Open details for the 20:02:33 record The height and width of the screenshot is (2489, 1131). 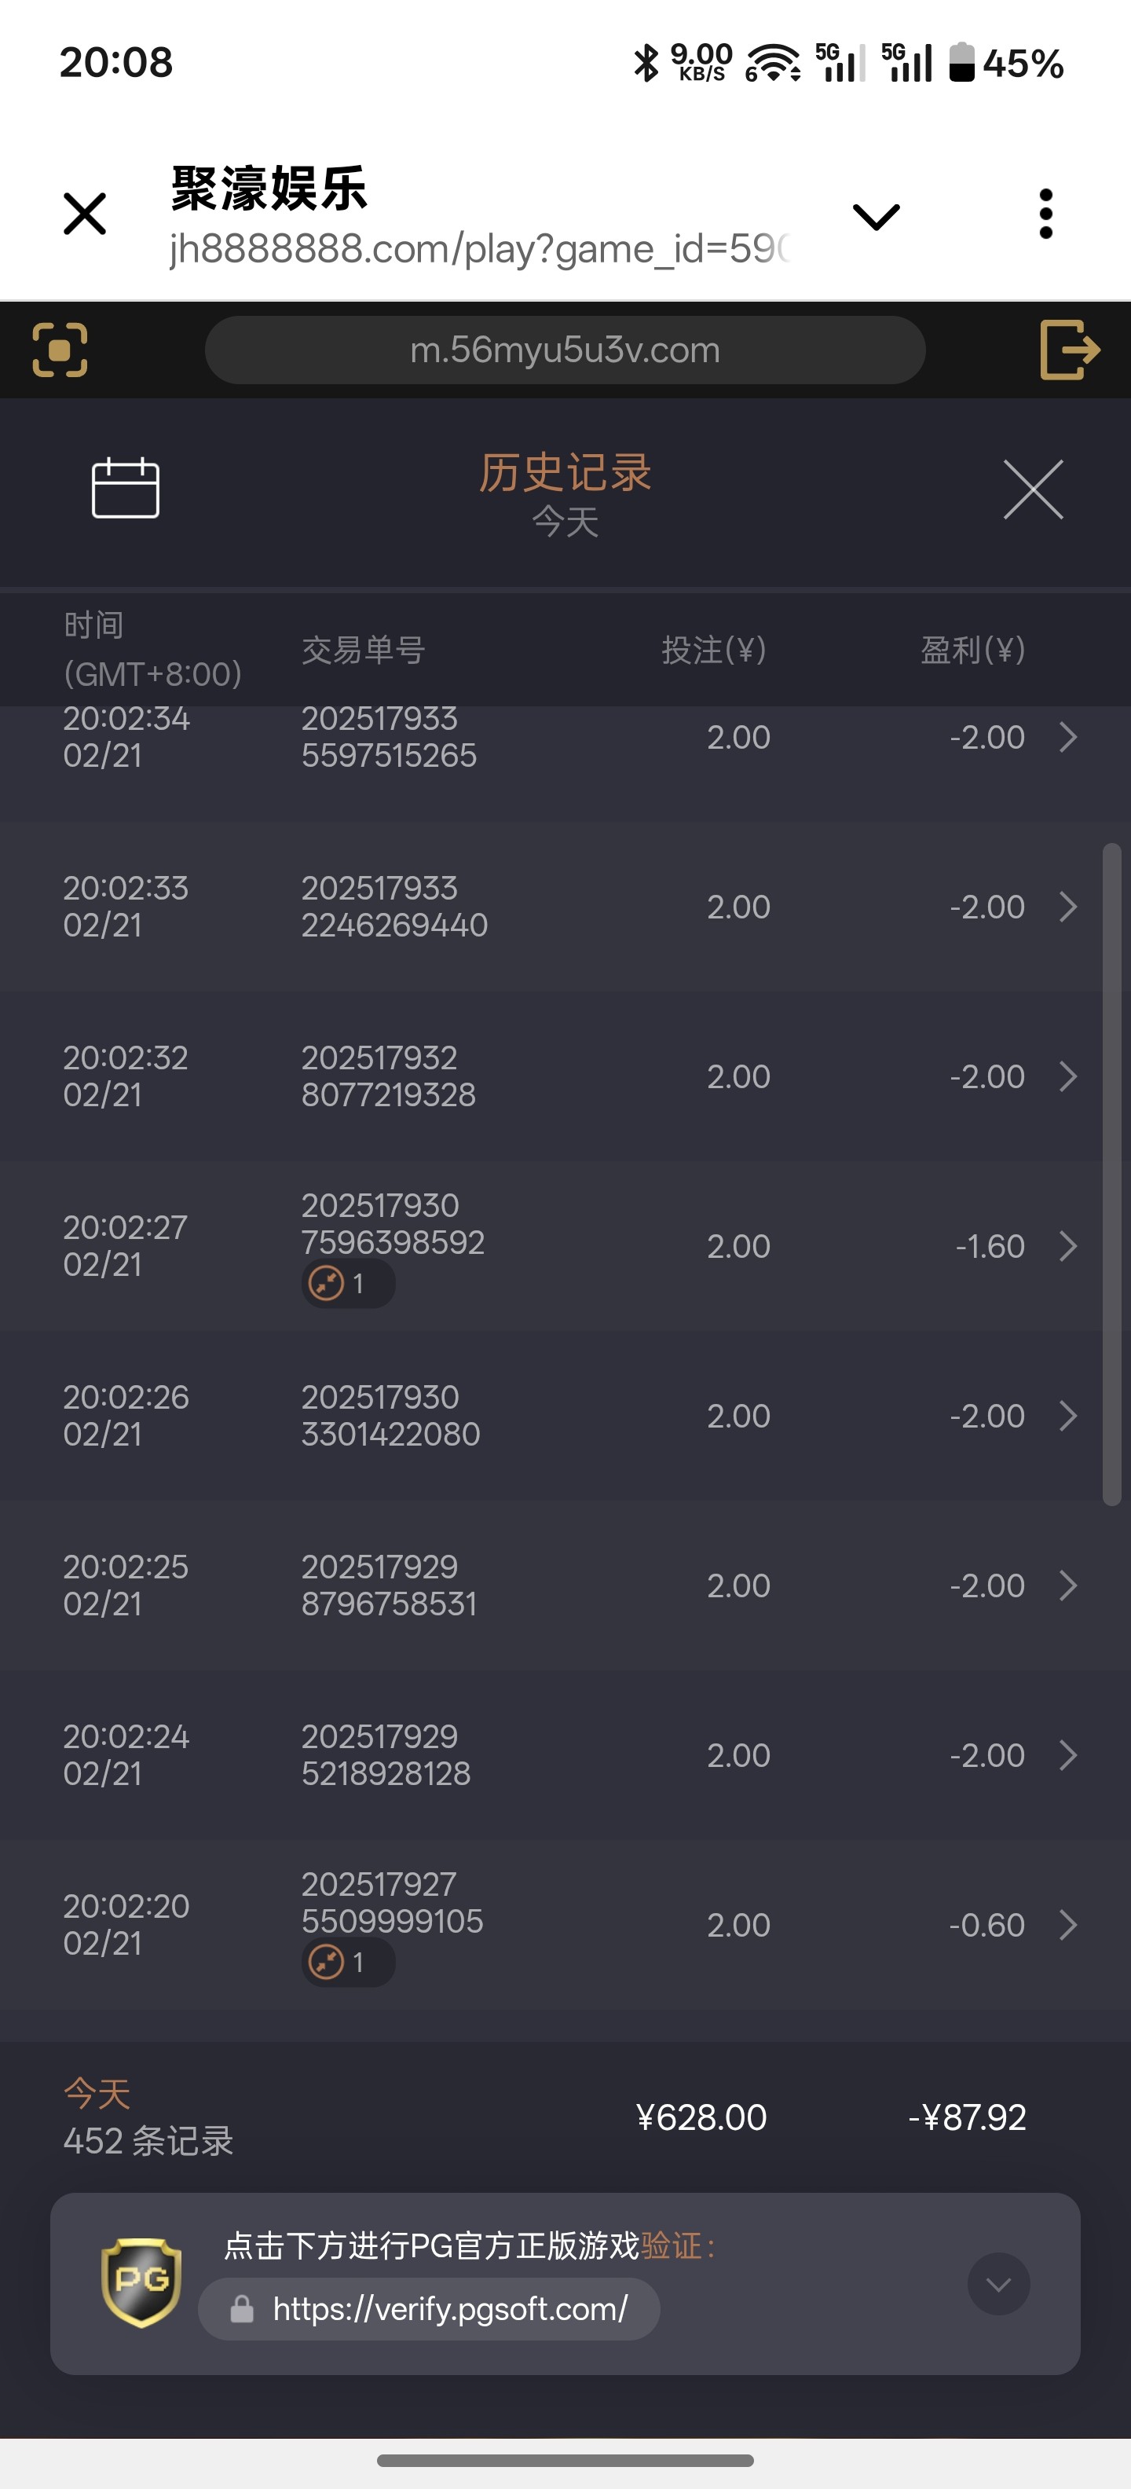pos(1067,907)
